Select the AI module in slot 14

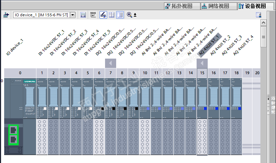191,98
